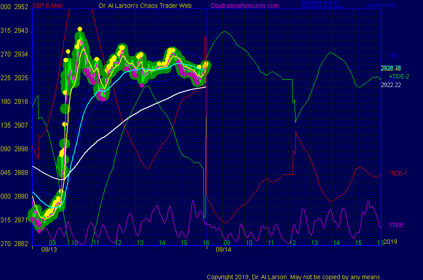423x280 pixels.
Task: Click the 2925 price axis label
Action: (21, 78)
